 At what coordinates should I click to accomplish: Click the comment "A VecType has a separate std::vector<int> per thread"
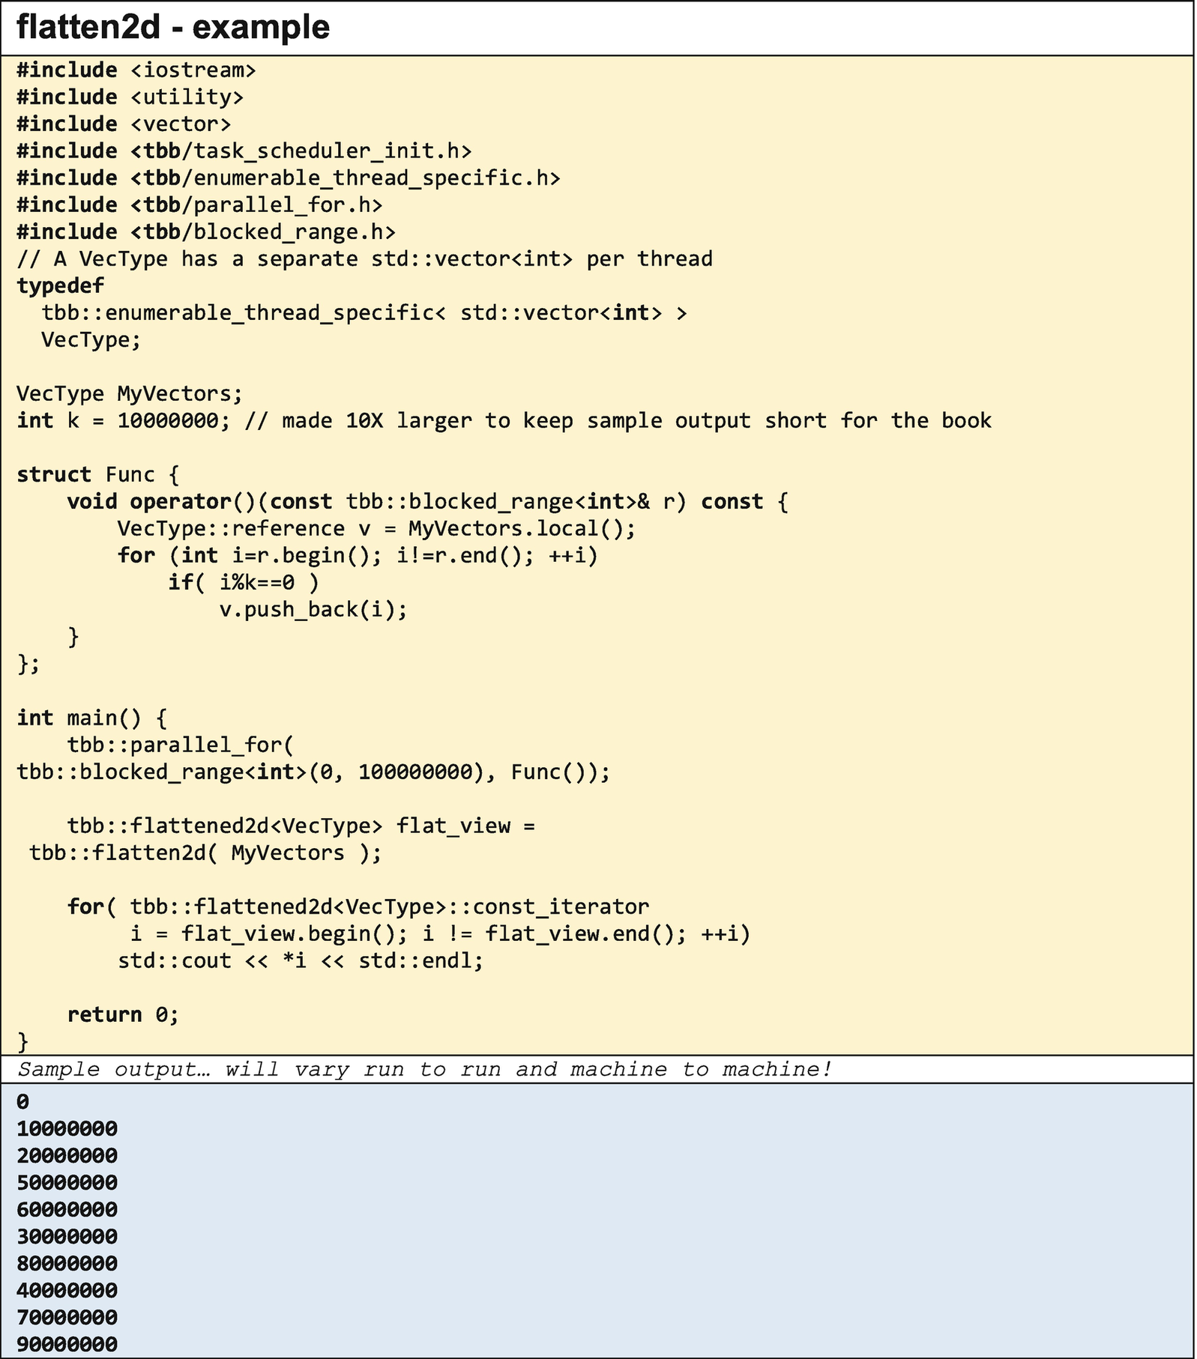pos(364,259)
